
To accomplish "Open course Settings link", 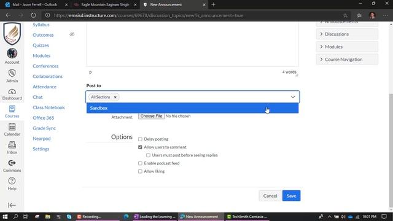I will click(41, 149).
